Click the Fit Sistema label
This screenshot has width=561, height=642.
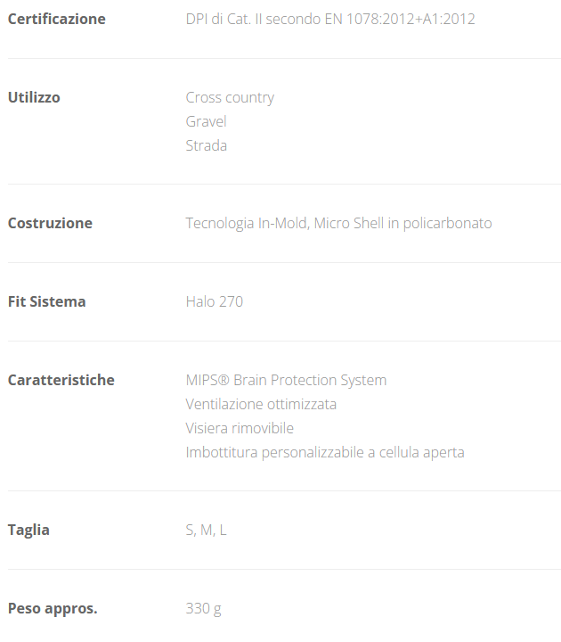tap(46, 301)
